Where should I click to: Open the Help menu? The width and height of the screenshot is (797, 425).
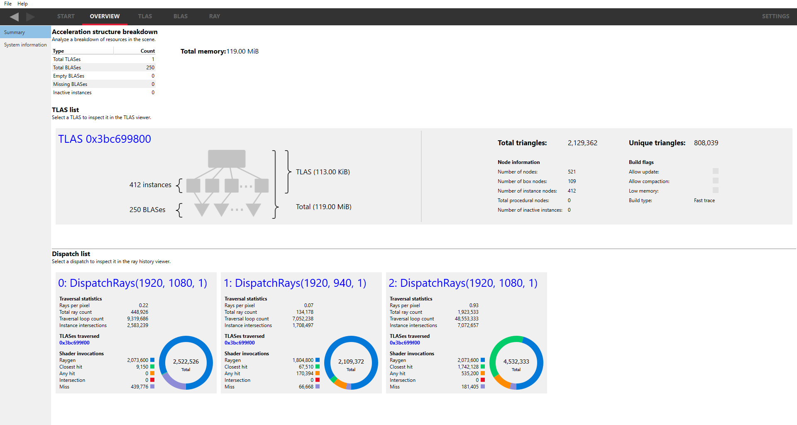pos(22,4)
